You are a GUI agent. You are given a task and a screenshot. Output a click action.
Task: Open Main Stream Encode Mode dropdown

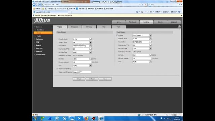(90, 39)
